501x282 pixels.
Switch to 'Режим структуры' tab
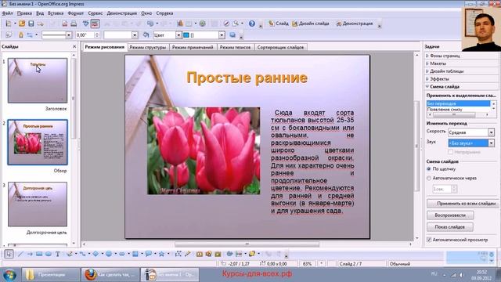148,47
